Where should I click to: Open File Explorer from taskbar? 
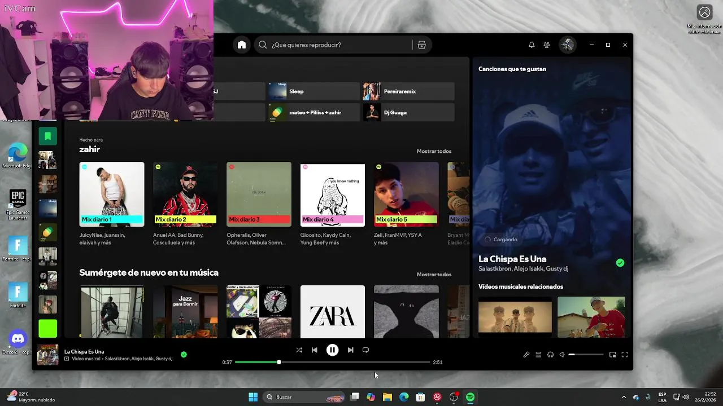pyautogui.click(x=387, y=397)
